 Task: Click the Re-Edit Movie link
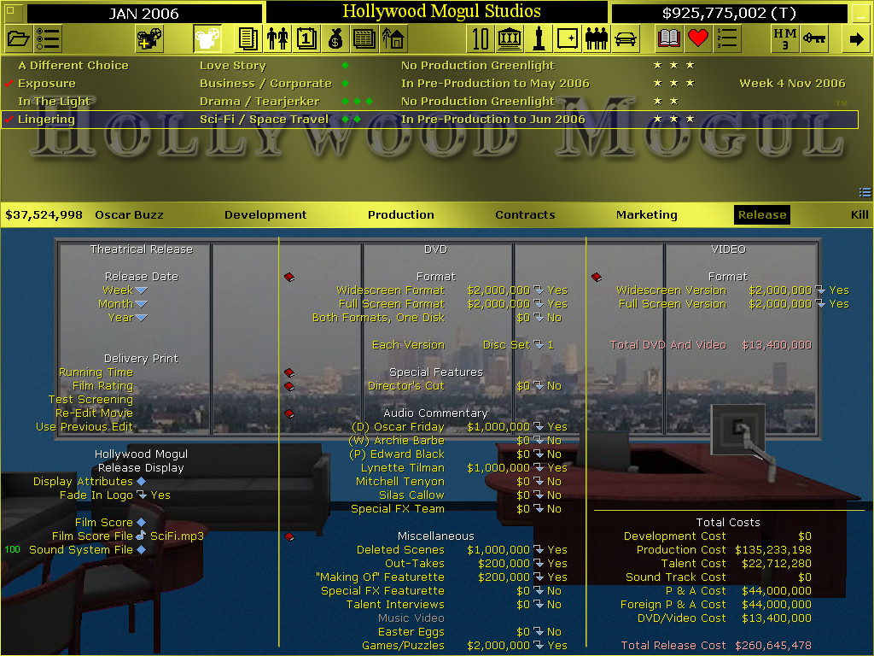[94, 413]
